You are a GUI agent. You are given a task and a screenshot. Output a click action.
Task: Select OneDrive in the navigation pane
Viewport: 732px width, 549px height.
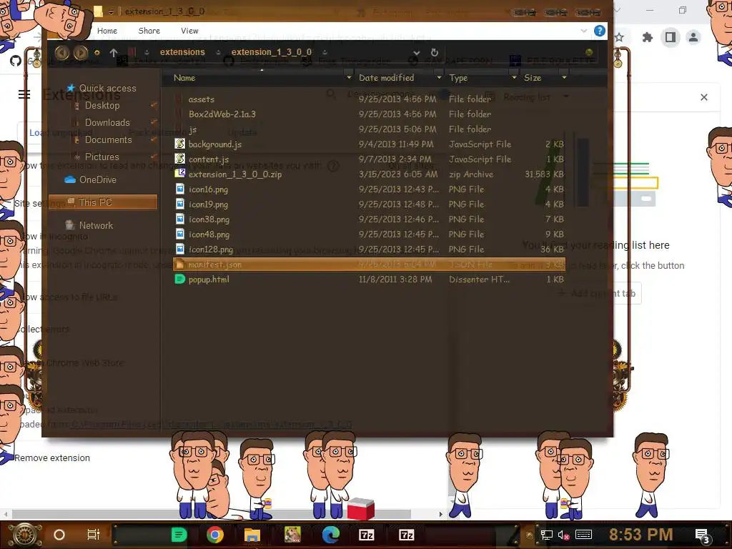(x=97, y=179)
